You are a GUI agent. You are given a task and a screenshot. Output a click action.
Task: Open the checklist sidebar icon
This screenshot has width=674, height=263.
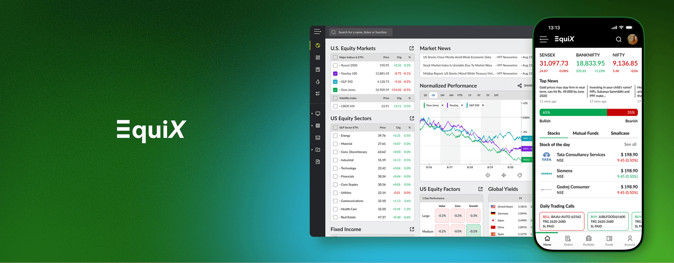318,93
